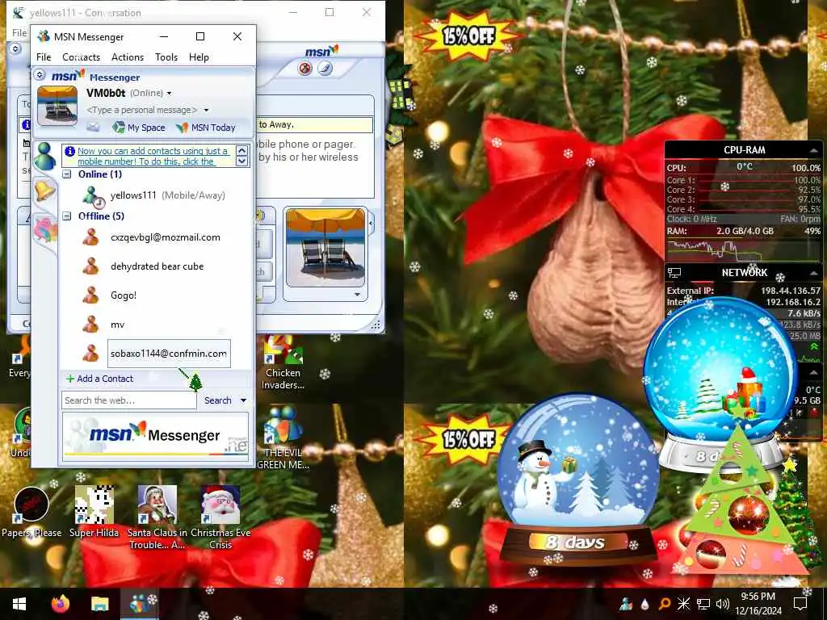
Task: Open the Papers, Please desktop shortcut
Action: point(31,513)
